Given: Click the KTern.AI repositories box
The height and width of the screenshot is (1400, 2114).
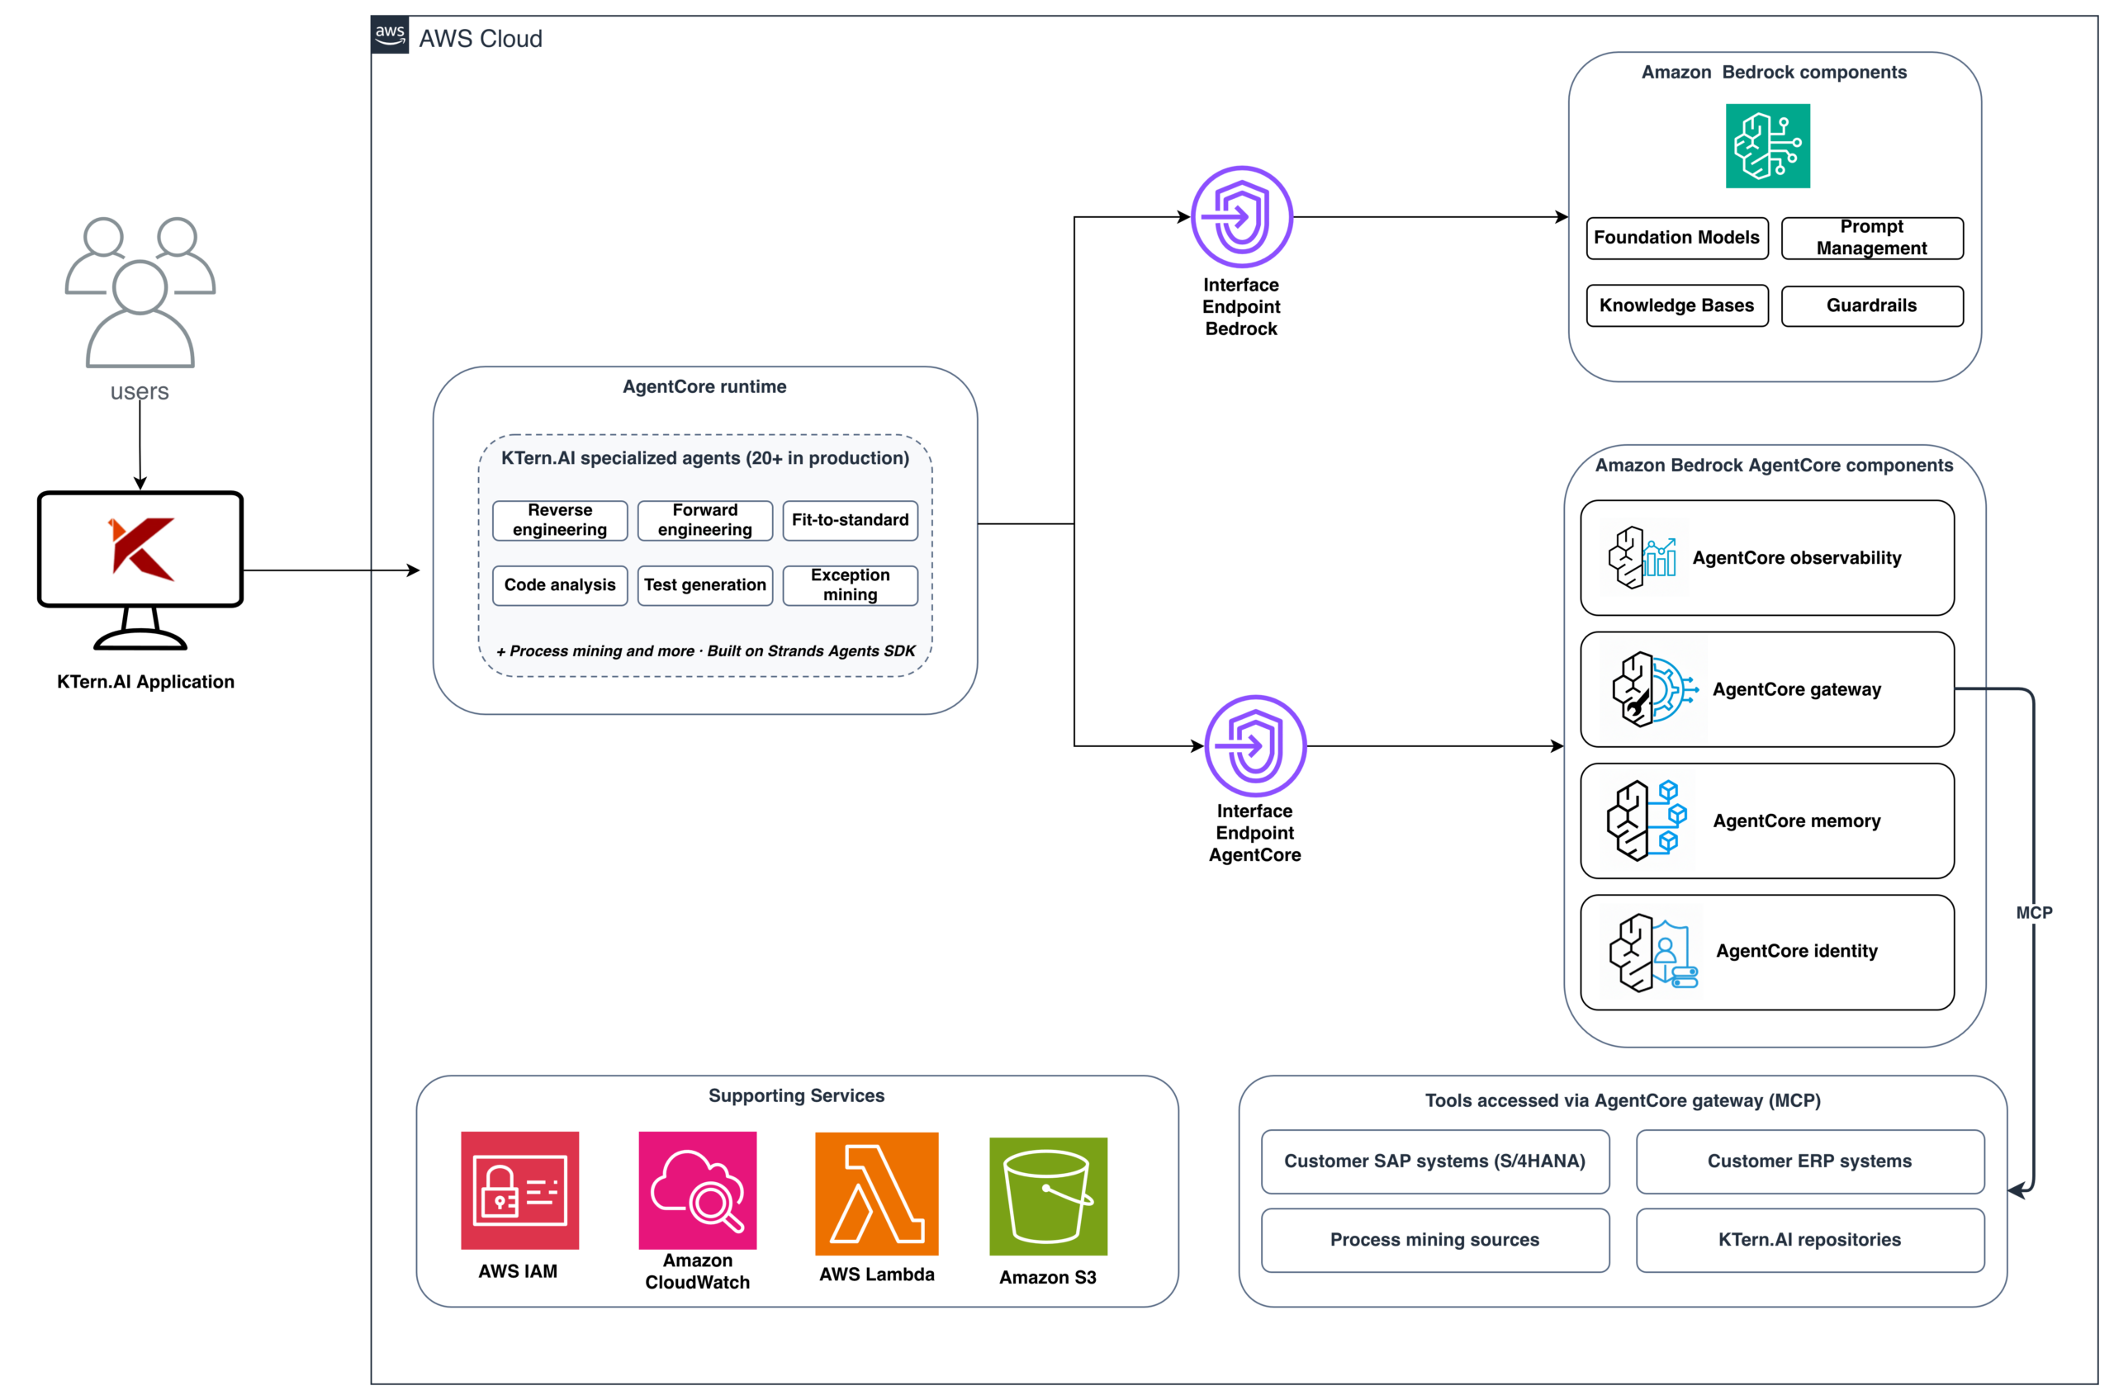Looking at the screenshot, I should (1809, 1239).
